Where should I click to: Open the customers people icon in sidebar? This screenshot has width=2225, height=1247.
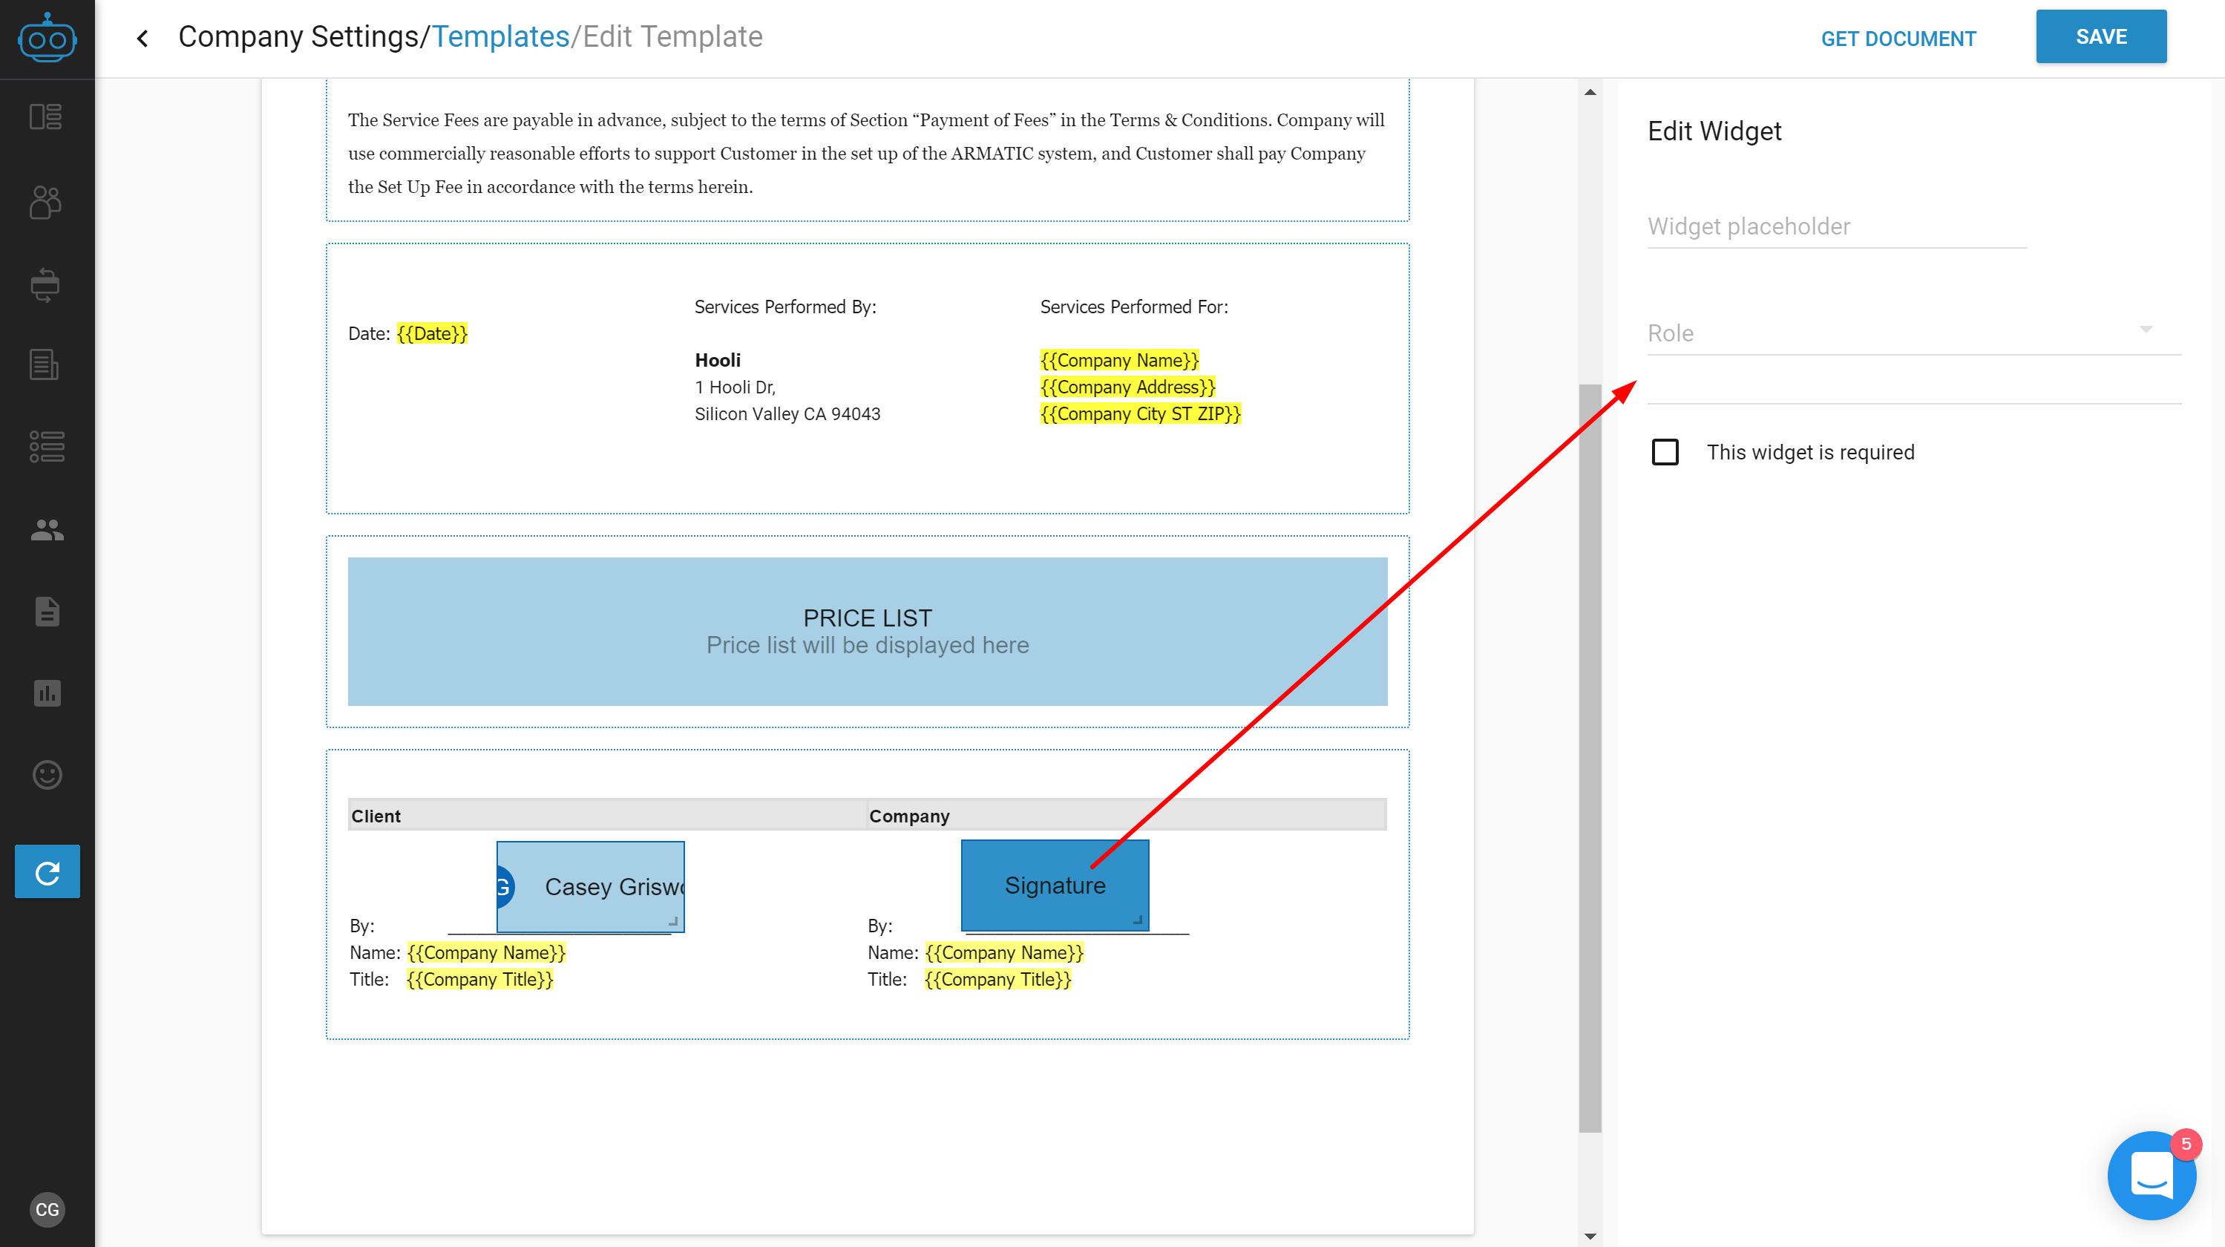(x=46, y=203)
